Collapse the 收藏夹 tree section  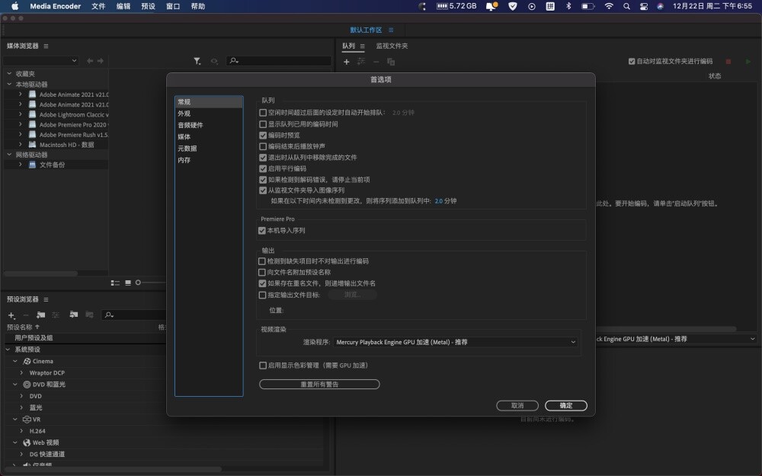tap(9, 73)
